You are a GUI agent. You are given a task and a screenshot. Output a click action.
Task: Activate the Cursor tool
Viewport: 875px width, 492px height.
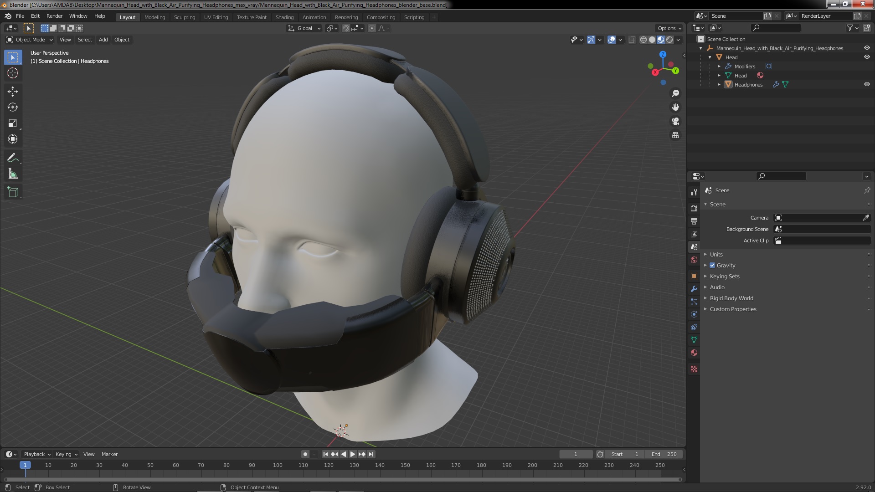point(13,73)
